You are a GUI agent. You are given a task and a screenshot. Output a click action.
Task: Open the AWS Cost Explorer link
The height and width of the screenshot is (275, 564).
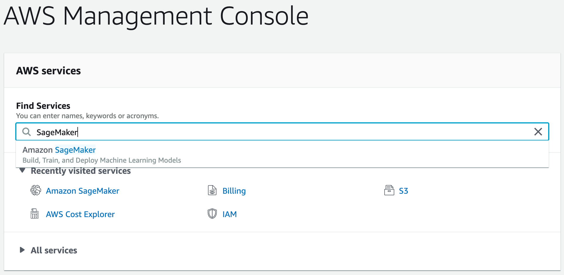pyautogui.click(x=80, y=214)
